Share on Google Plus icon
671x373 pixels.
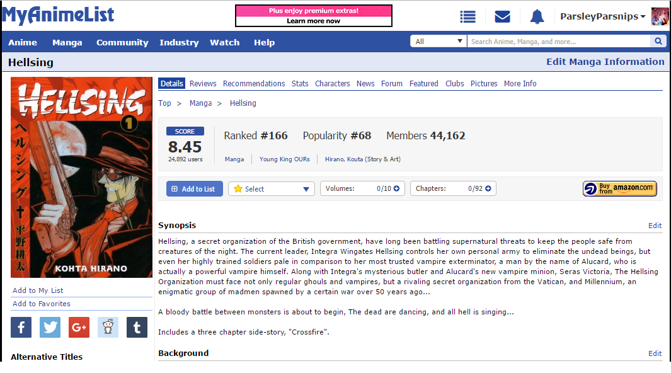(79, 327)
